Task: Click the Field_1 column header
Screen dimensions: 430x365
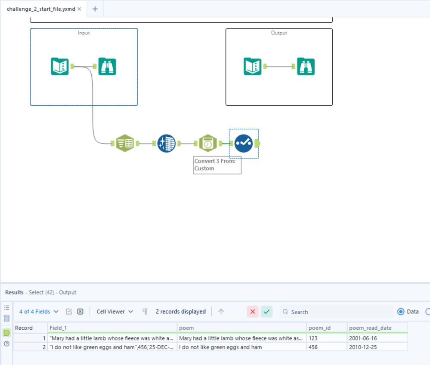Action: pyautogui.click(x=112, y=328)
